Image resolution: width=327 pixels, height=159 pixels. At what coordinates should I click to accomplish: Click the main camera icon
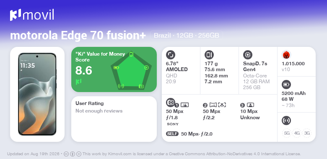[170, 102]
